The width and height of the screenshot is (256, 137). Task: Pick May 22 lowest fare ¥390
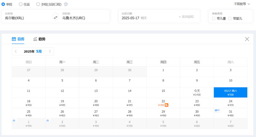(163, 103)
